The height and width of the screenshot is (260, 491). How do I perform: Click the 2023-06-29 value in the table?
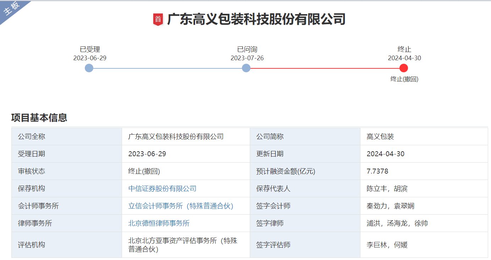[x=147, y=154]
